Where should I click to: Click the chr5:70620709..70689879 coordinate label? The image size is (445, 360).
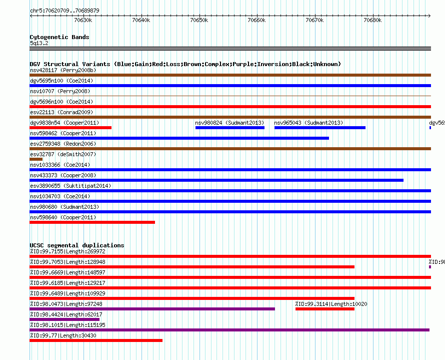point(64,11)
